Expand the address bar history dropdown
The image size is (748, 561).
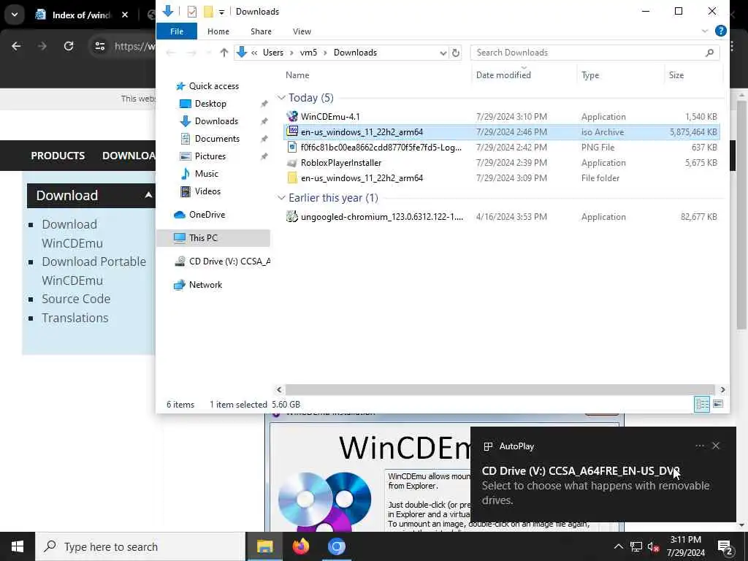click(x=443, y=53)
